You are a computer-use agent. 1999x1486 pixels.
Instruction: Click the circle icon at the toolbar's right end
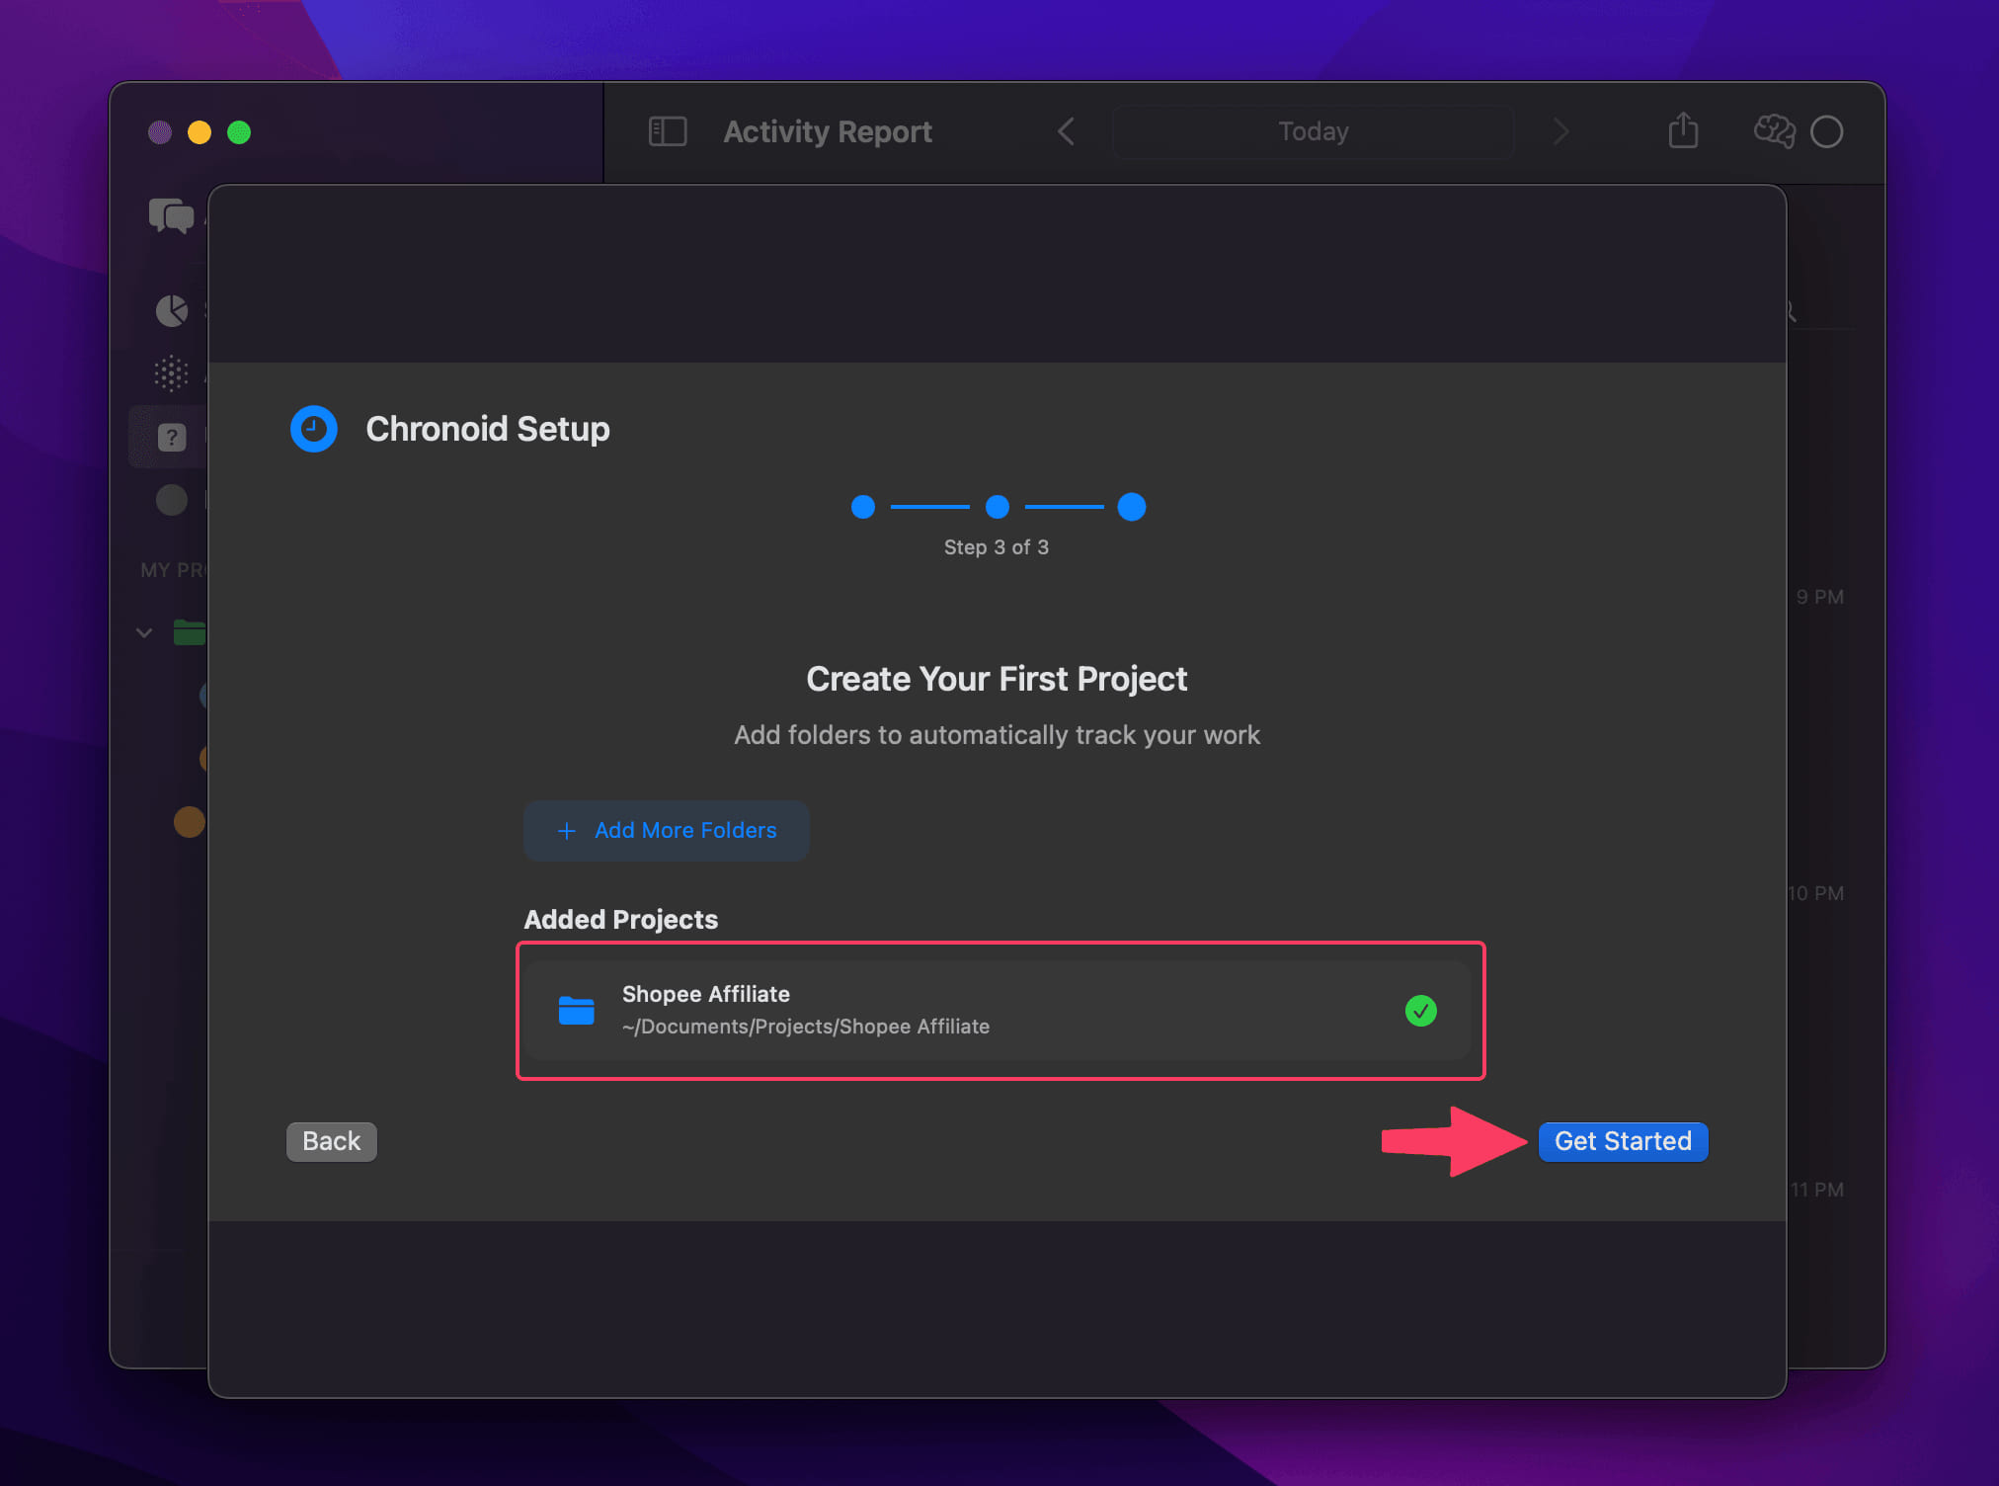click(1828, 131)
